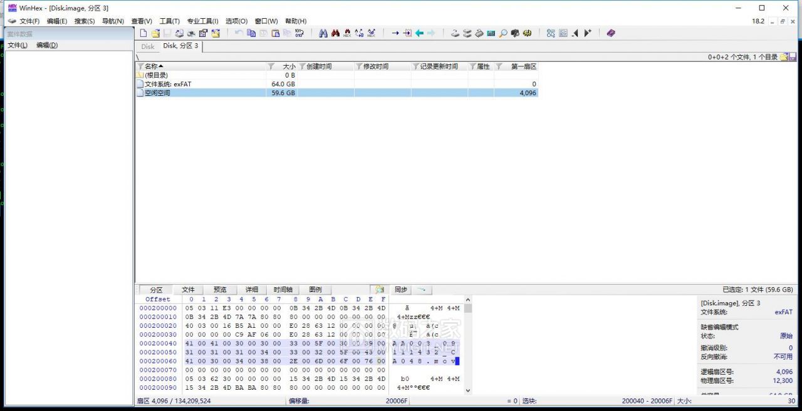This screenshot has width=802, height=411.
Task: Switch to the 预览 view tab
Action: [220, 290]
